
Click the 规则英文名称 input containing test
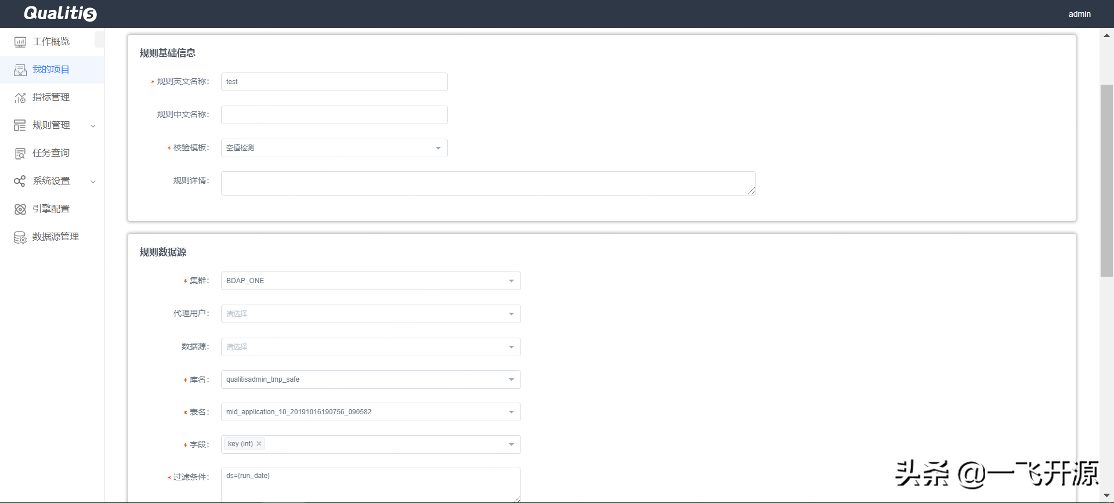[334, 82]
